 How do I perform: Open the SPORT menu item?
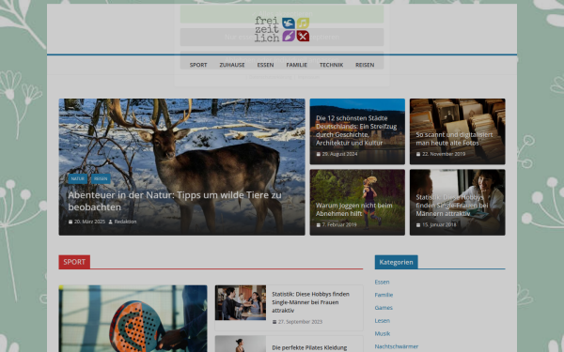198,65
